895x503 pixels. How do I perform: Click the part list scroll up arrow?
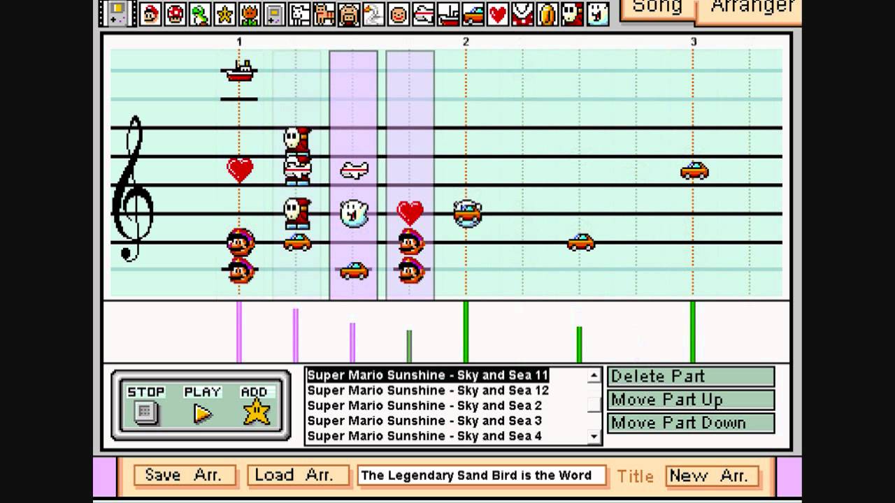(594, 375)
